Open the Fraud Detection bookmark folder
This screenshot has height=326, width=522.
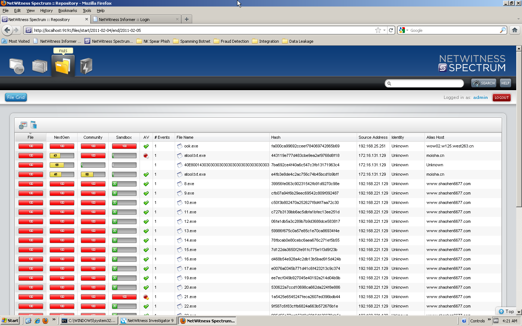(x=231, y=41)
